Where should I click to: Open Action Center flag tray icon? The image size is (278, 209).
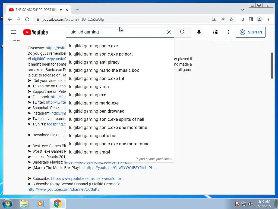click(x=238, y=204)
